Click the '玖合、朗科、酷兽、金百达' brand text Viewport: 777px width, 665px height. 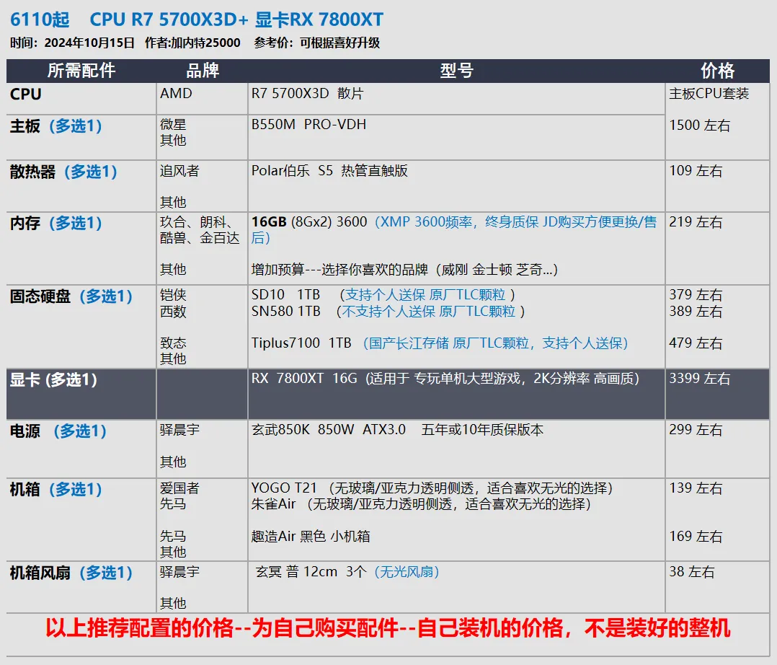200,230
